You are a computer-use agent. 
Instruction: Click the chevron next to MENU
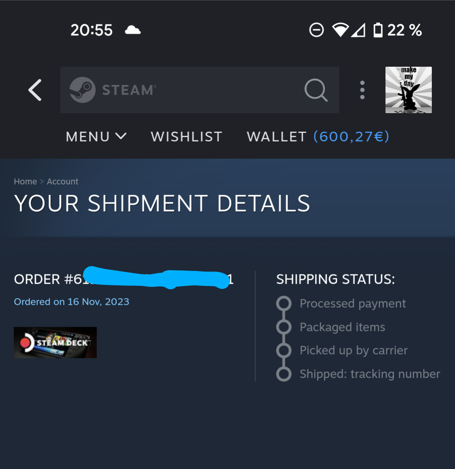coord(121,136)
